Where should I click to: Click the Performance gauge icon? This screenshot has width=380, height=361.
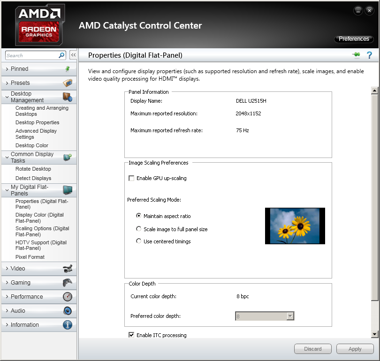(68, 297)
